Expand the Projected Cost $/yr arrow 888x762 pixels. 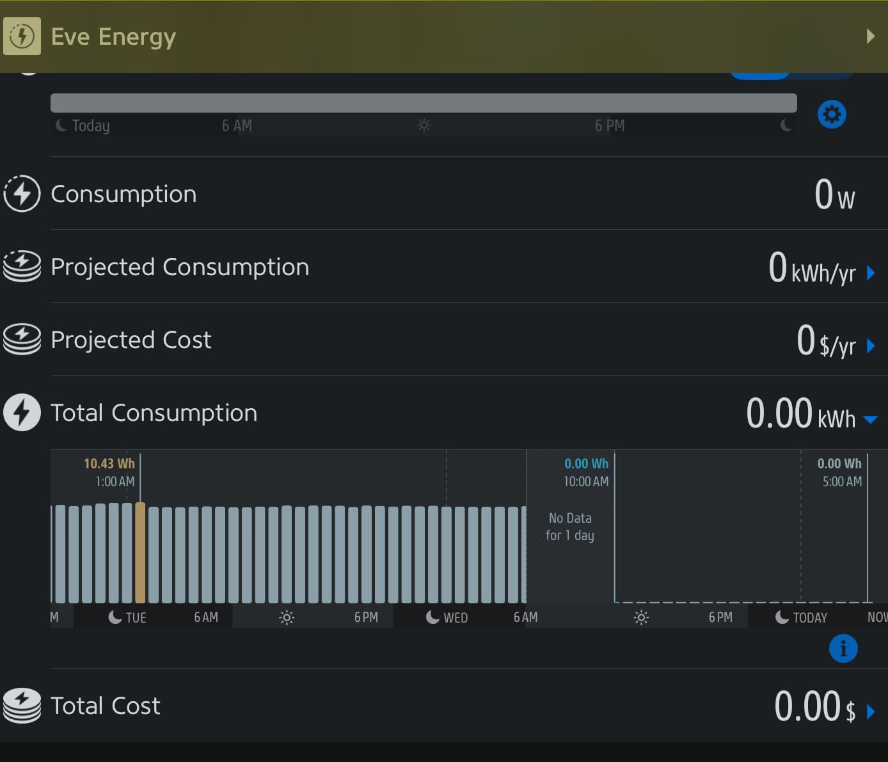tap(871, 346)
